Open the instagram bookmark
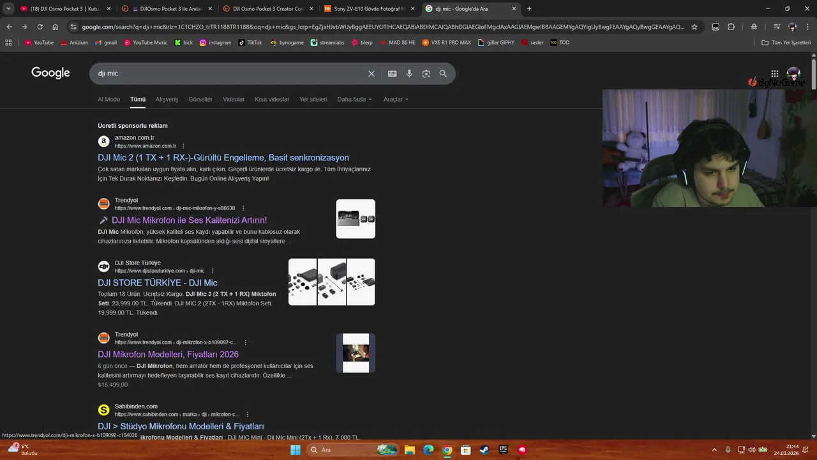The width and height of the screenshot is (817, 460). point(215,42)
